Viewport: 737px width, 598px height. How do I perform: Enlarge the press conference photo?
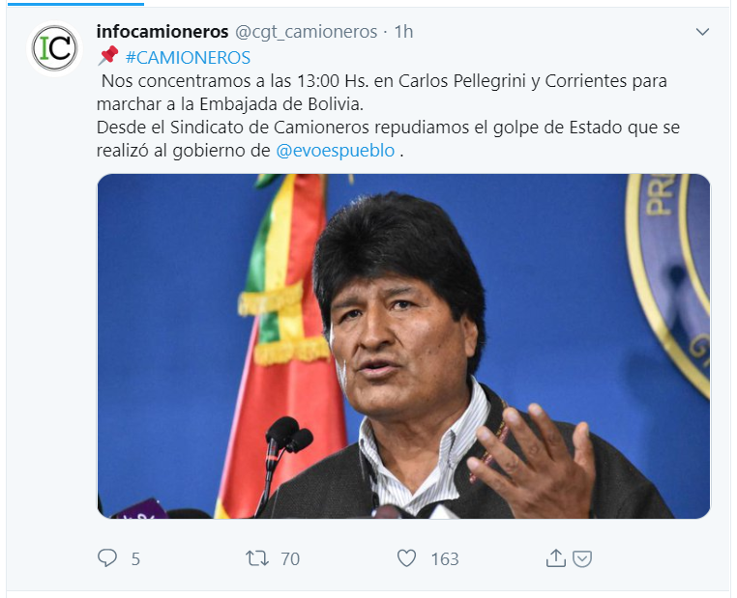[403, 346]
